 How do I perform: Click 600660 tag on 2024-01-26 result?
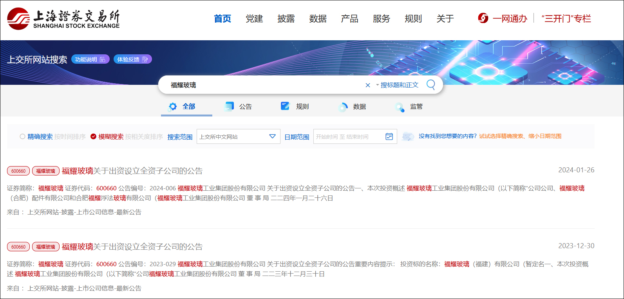pyautogui.click(x=18, y=171)
